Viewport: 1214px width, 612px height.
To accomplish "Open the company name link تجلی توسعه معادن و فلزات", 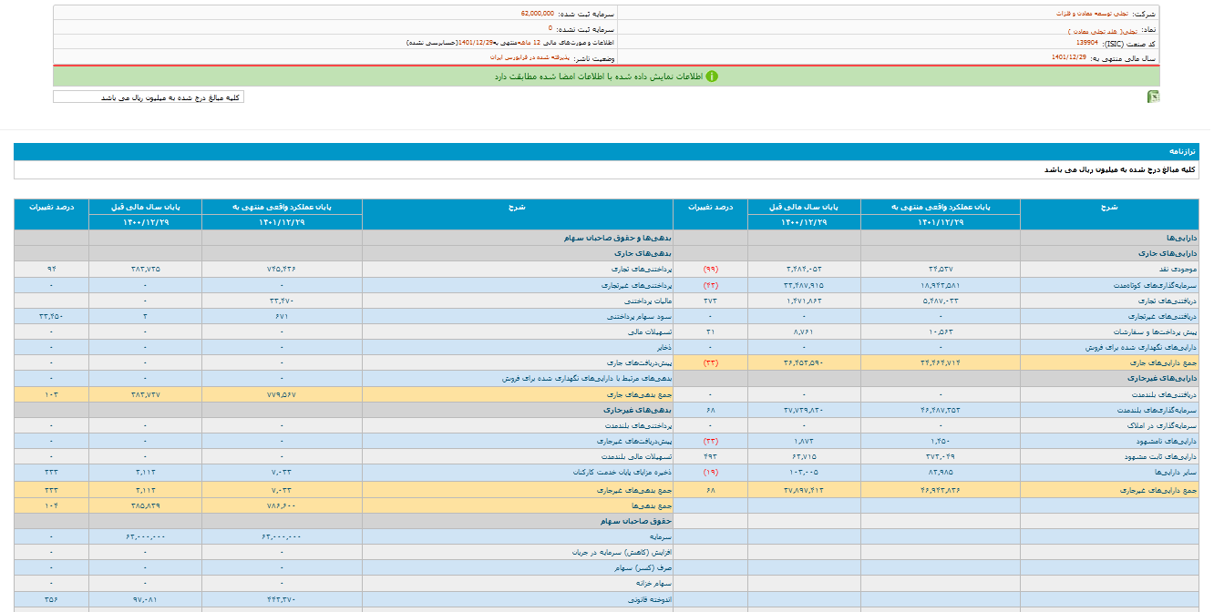I will click(x=1104, y=15).
